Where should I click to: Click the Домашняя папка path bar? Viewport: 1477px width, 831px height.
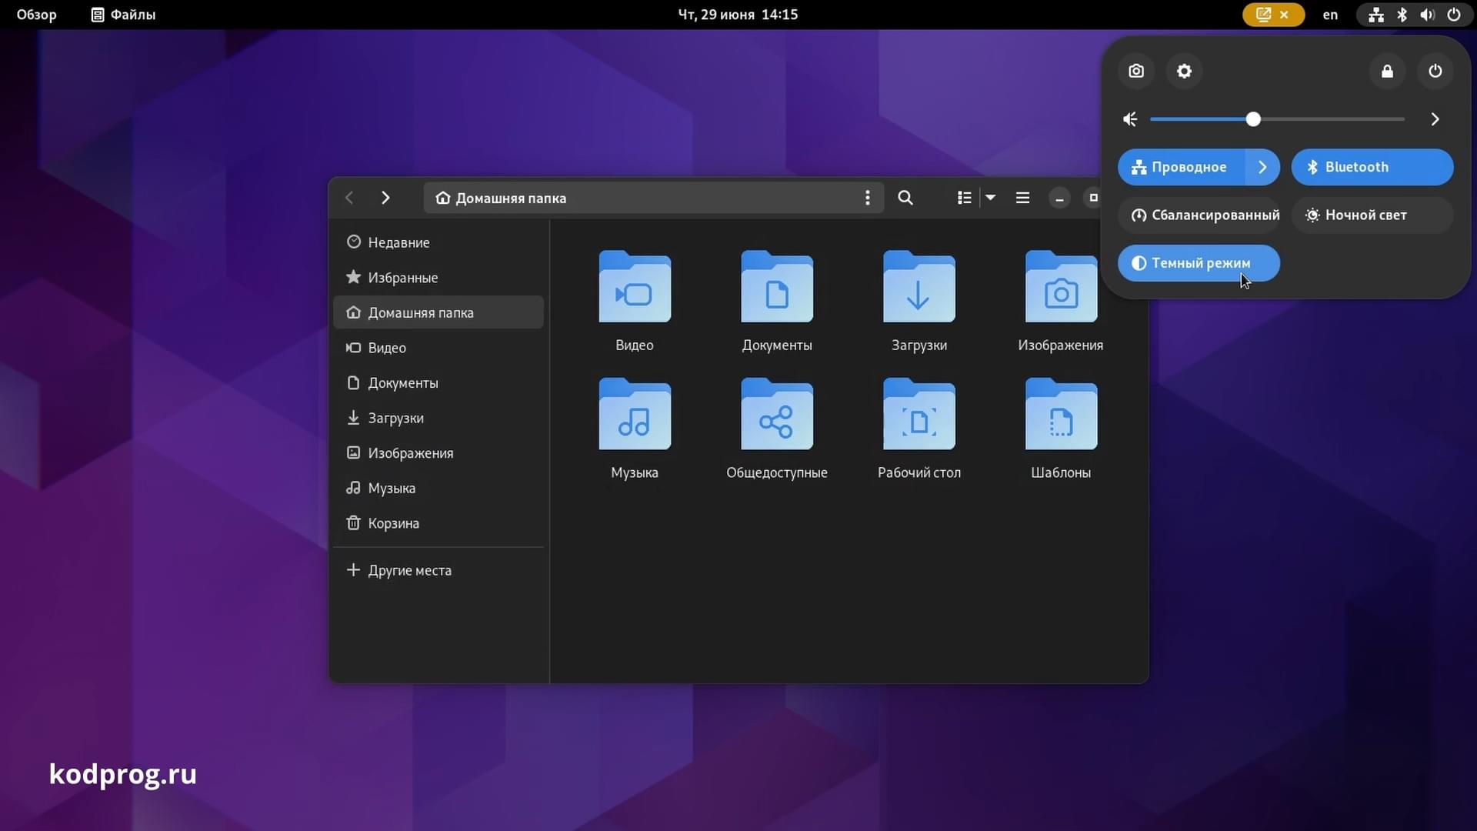coord(653,198)
